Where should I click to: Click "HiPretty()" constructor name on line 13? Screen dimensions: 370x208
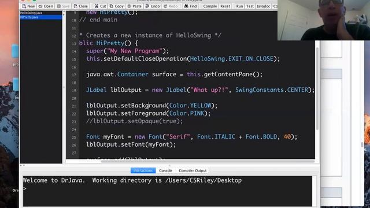(x=113, y=43)
